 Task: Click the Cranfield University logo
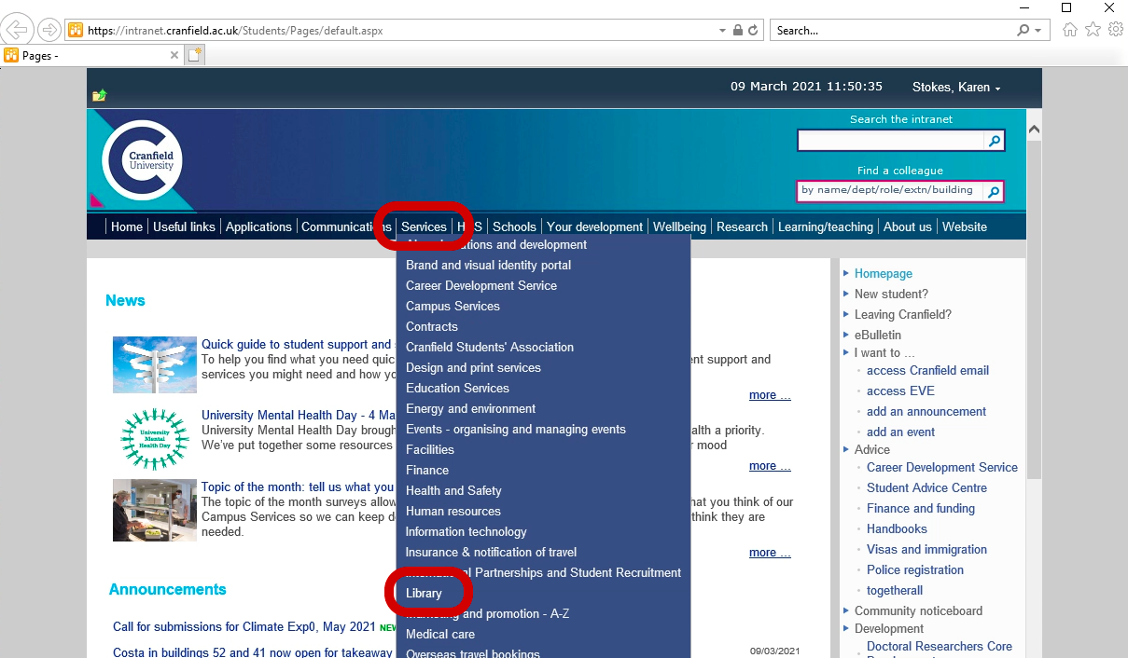point(142,160)
